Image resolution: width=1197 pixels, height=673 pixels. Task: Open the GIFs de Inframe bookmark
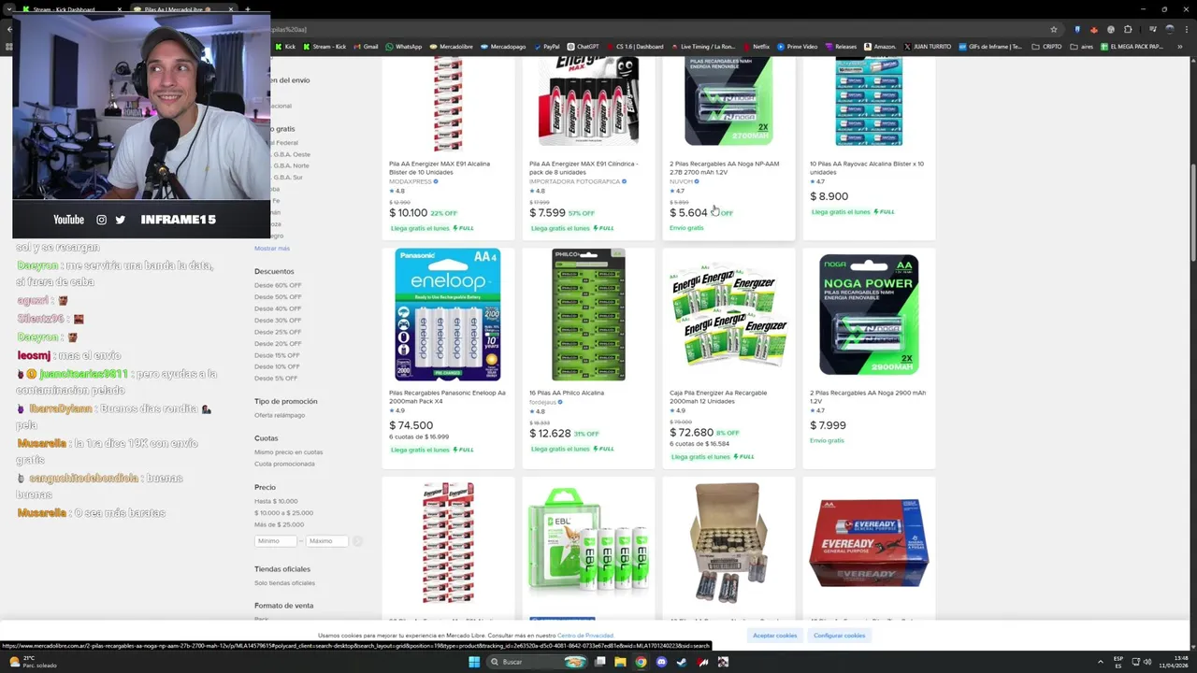[989, 47]
